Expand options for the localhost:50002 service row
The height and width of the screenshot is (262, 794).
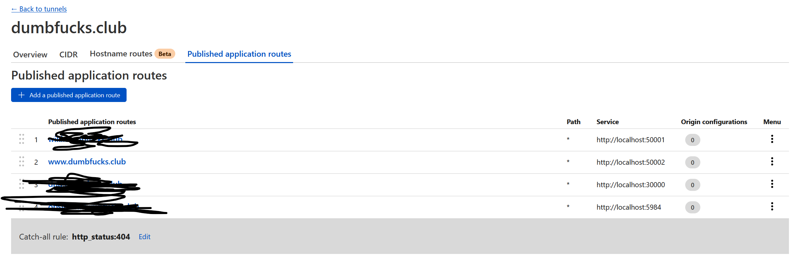tap(772, 161)
